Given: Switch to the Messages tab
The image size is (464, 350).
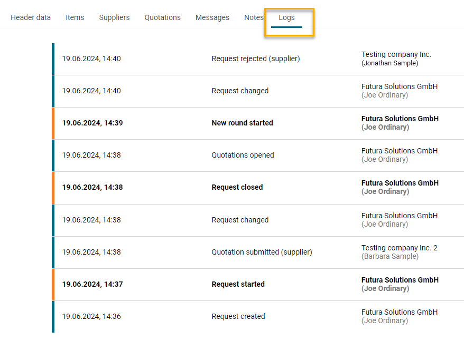Looking at the screenshot, I should [x=212, y=17].
